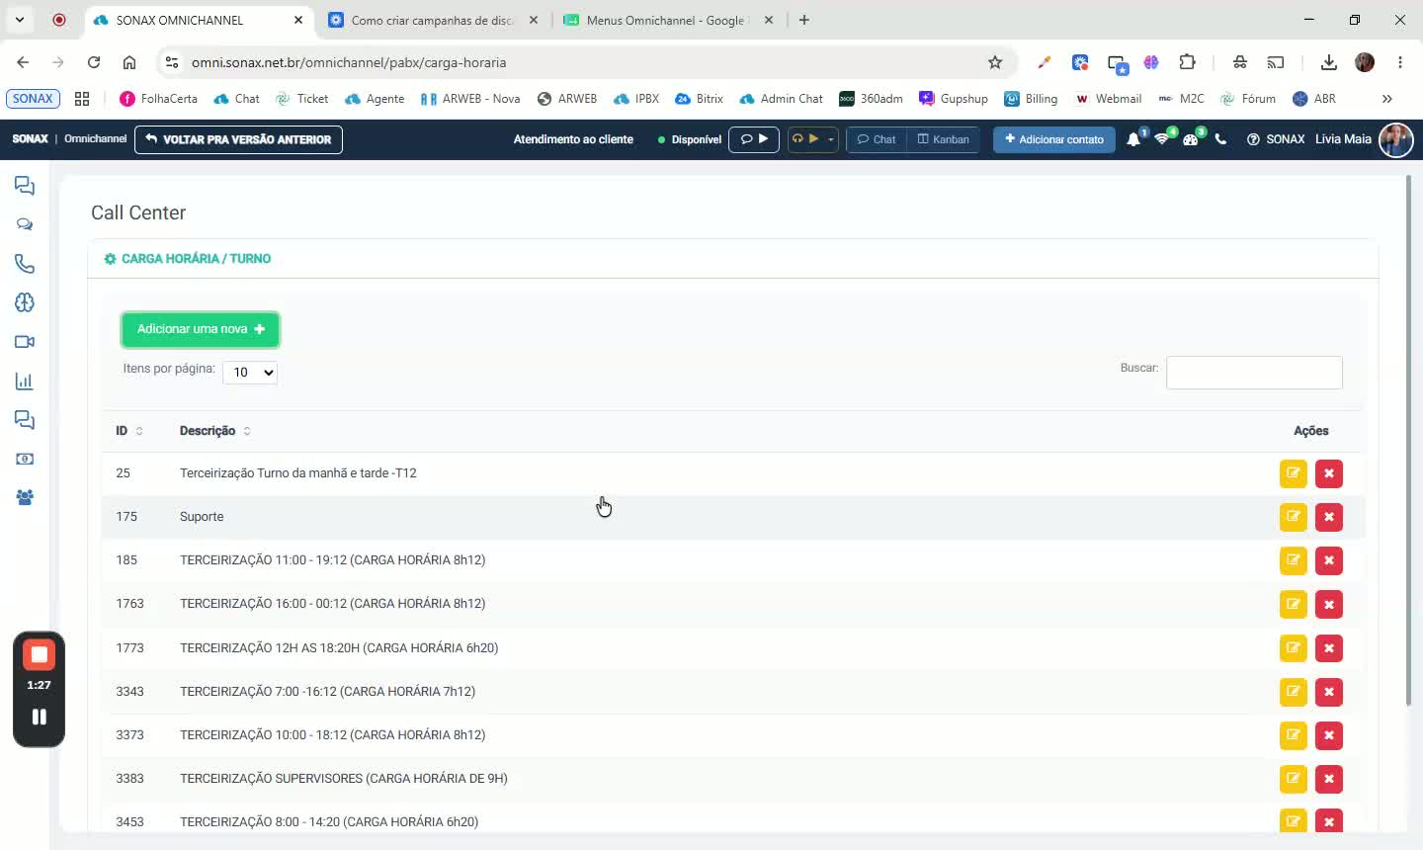Click the phone handset icon in header
Viewport: 1423px width, 850px height.
(x=1220, y=139)
